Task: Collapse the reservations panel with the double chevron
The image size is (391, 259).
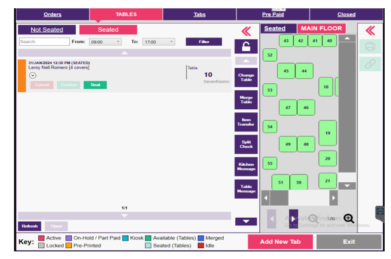Action: [x=245, y=30]
